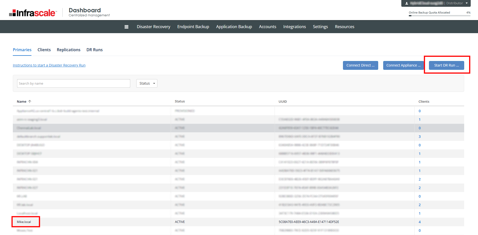Focus the Search by name field
This screenshot has height=235, width=478.
coord(73,83)
